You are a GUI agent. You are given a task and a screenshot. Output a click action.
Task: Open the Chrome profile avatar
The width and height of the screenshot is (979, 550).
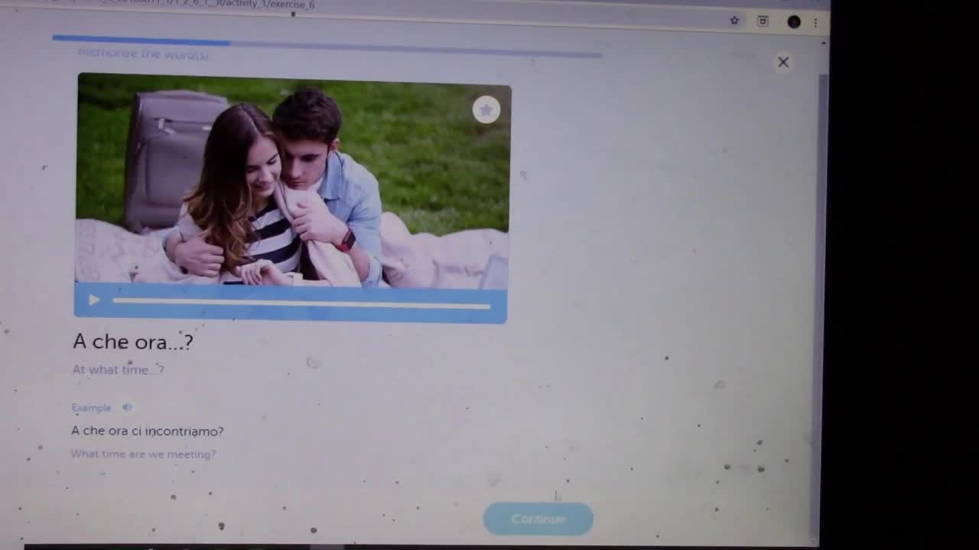(794, 22)
